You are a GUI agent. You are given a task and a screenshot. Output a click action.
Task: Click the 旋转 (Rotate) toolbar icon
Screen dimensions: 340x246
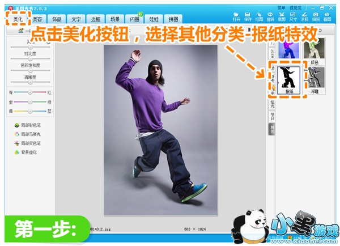pos(270,16)
